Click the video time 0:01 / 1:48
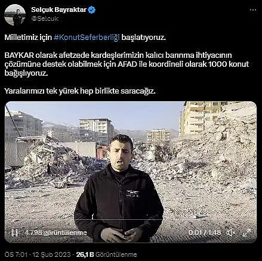262x261 pixels. [x=205, y=232]
